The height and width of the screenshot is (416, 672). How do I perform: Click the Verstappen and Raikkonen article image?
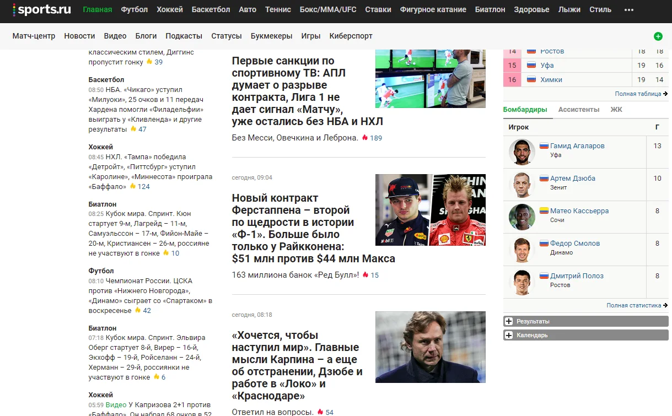[x=430, y=210]
